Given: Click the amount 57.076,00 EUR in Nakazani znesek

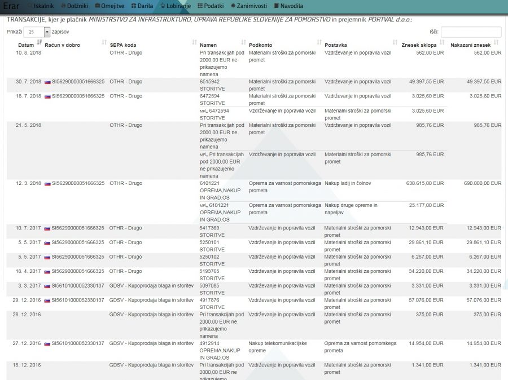Looking at the screenshot, I should coord(484,300).
